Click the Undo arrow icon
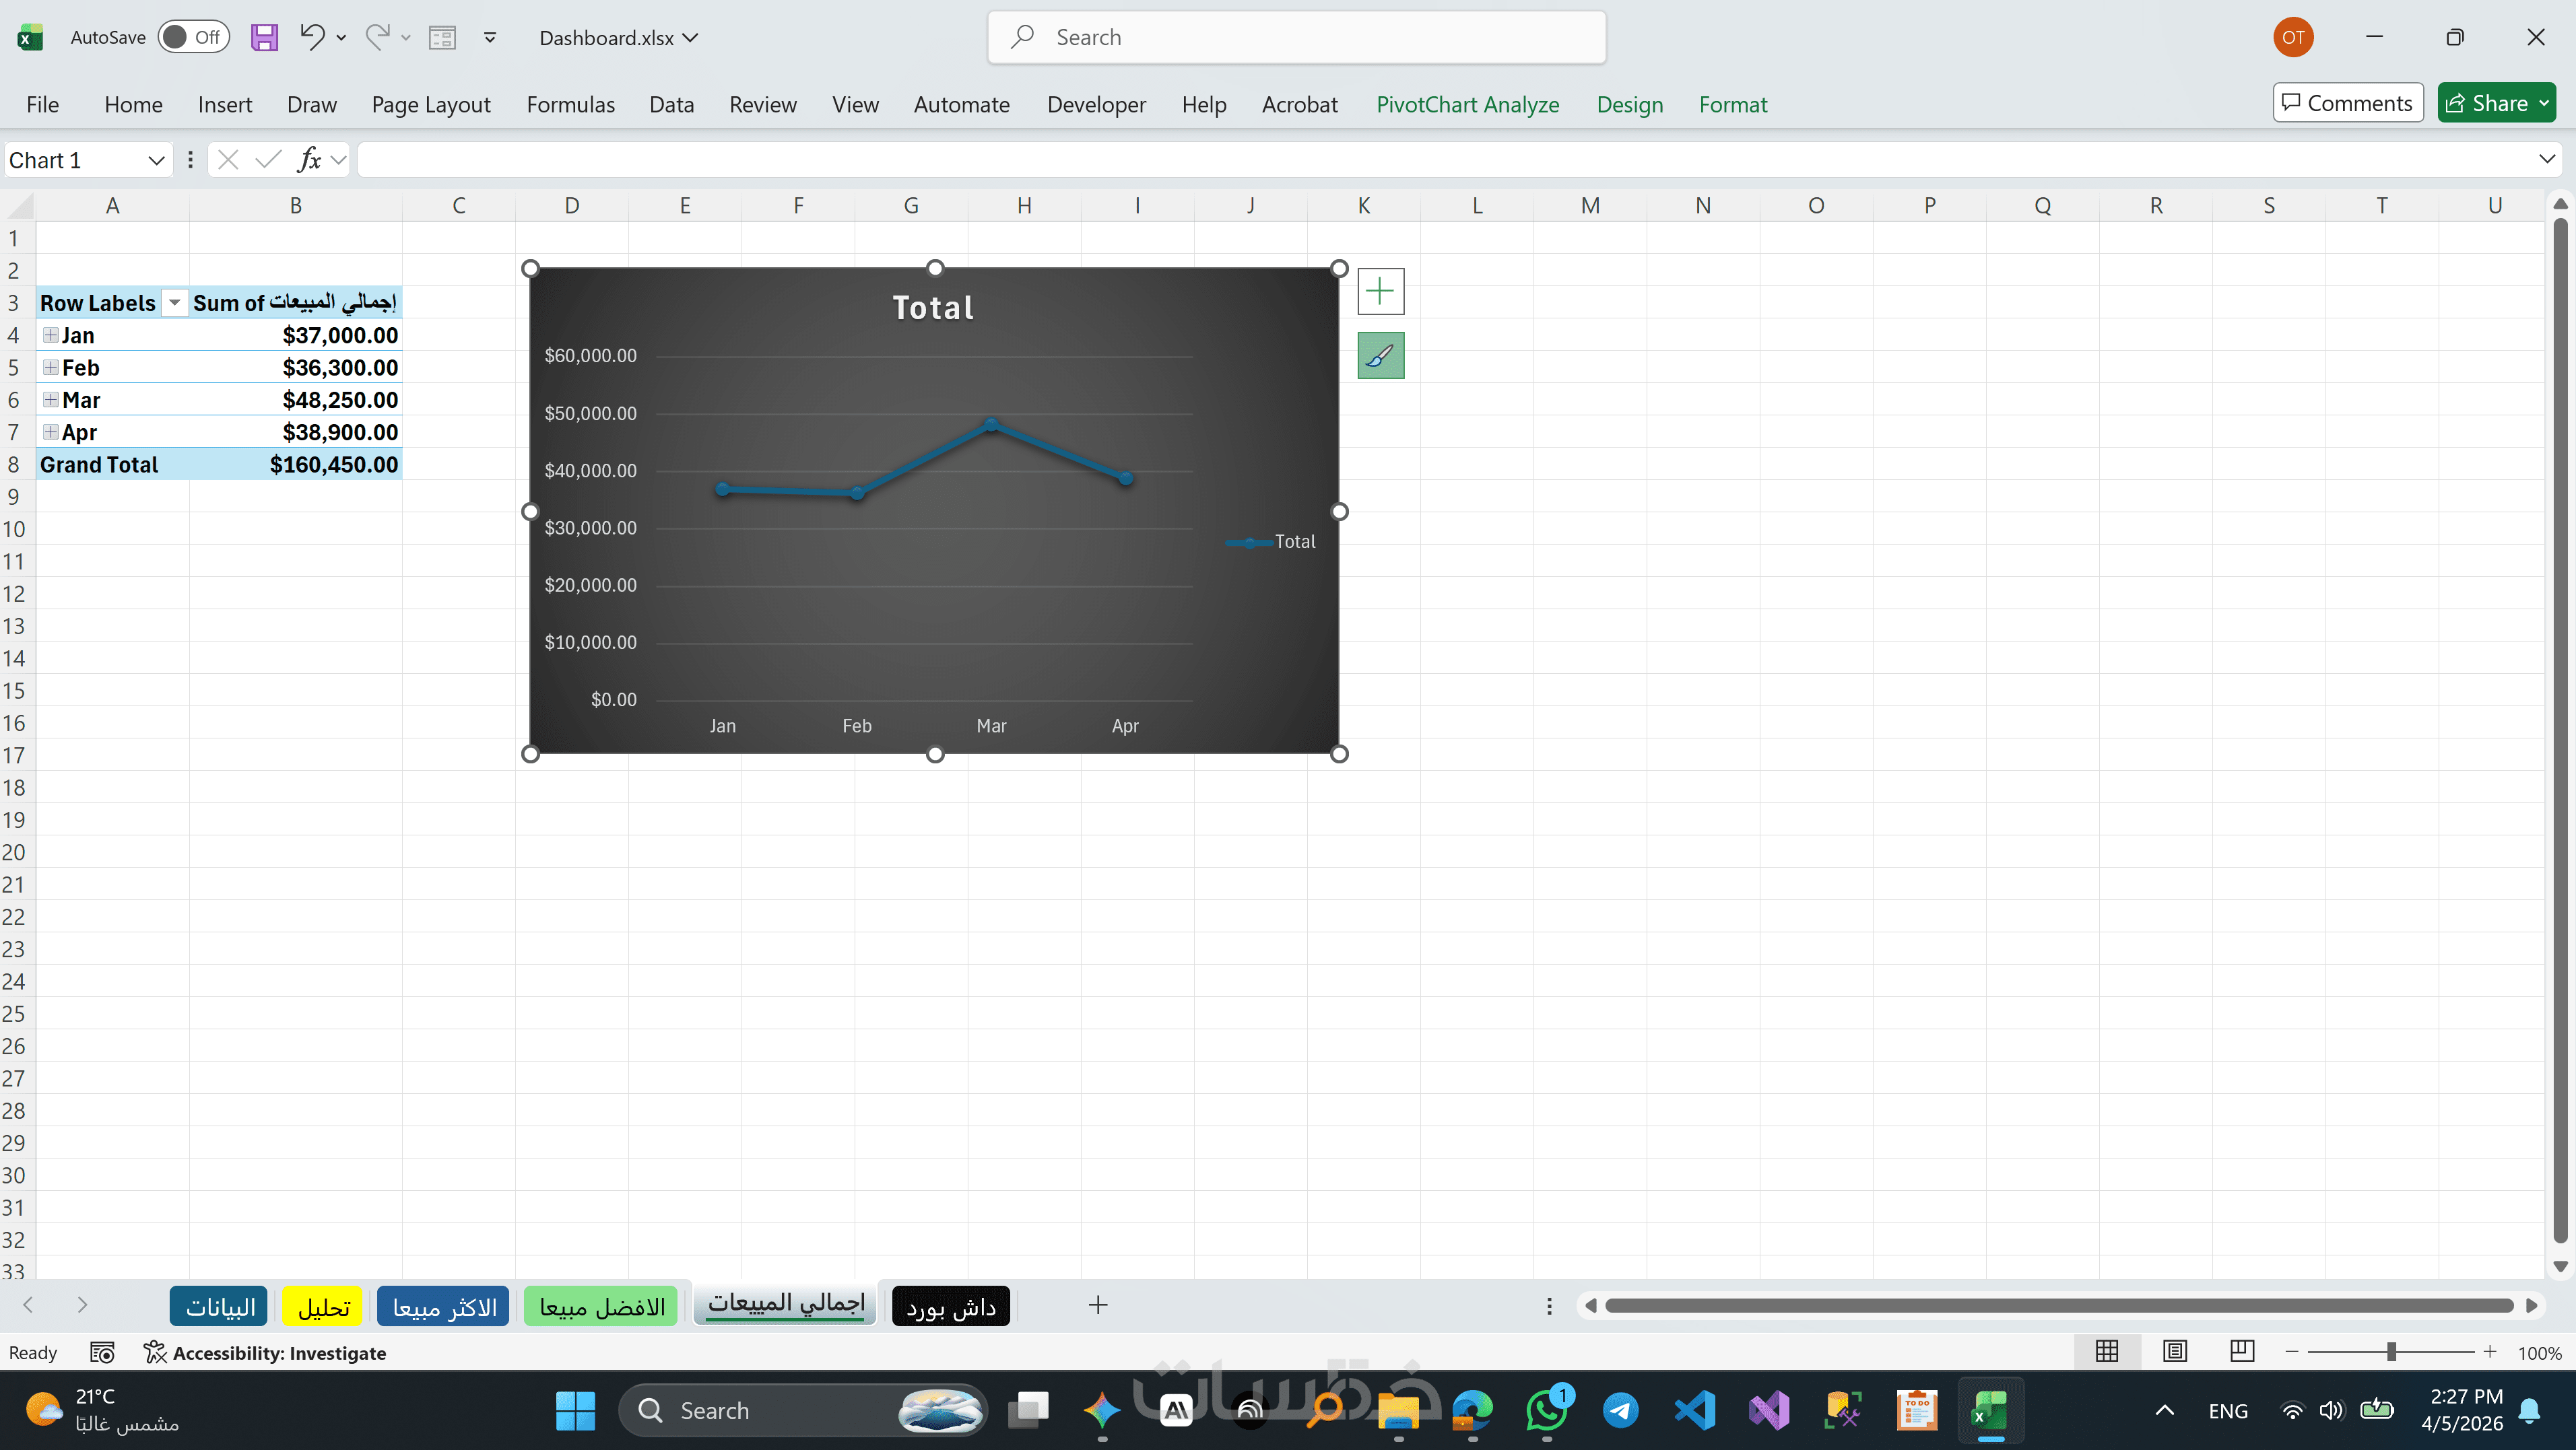This screenshot has height=1450, width=2576. point(312,38)
